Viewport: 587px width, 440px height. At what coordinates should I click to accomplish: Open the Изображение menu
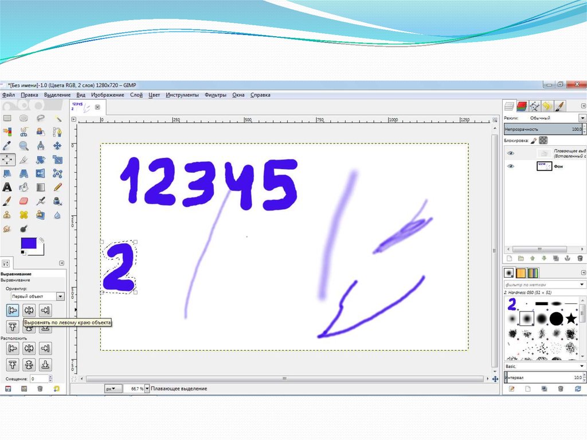[107, 95]
